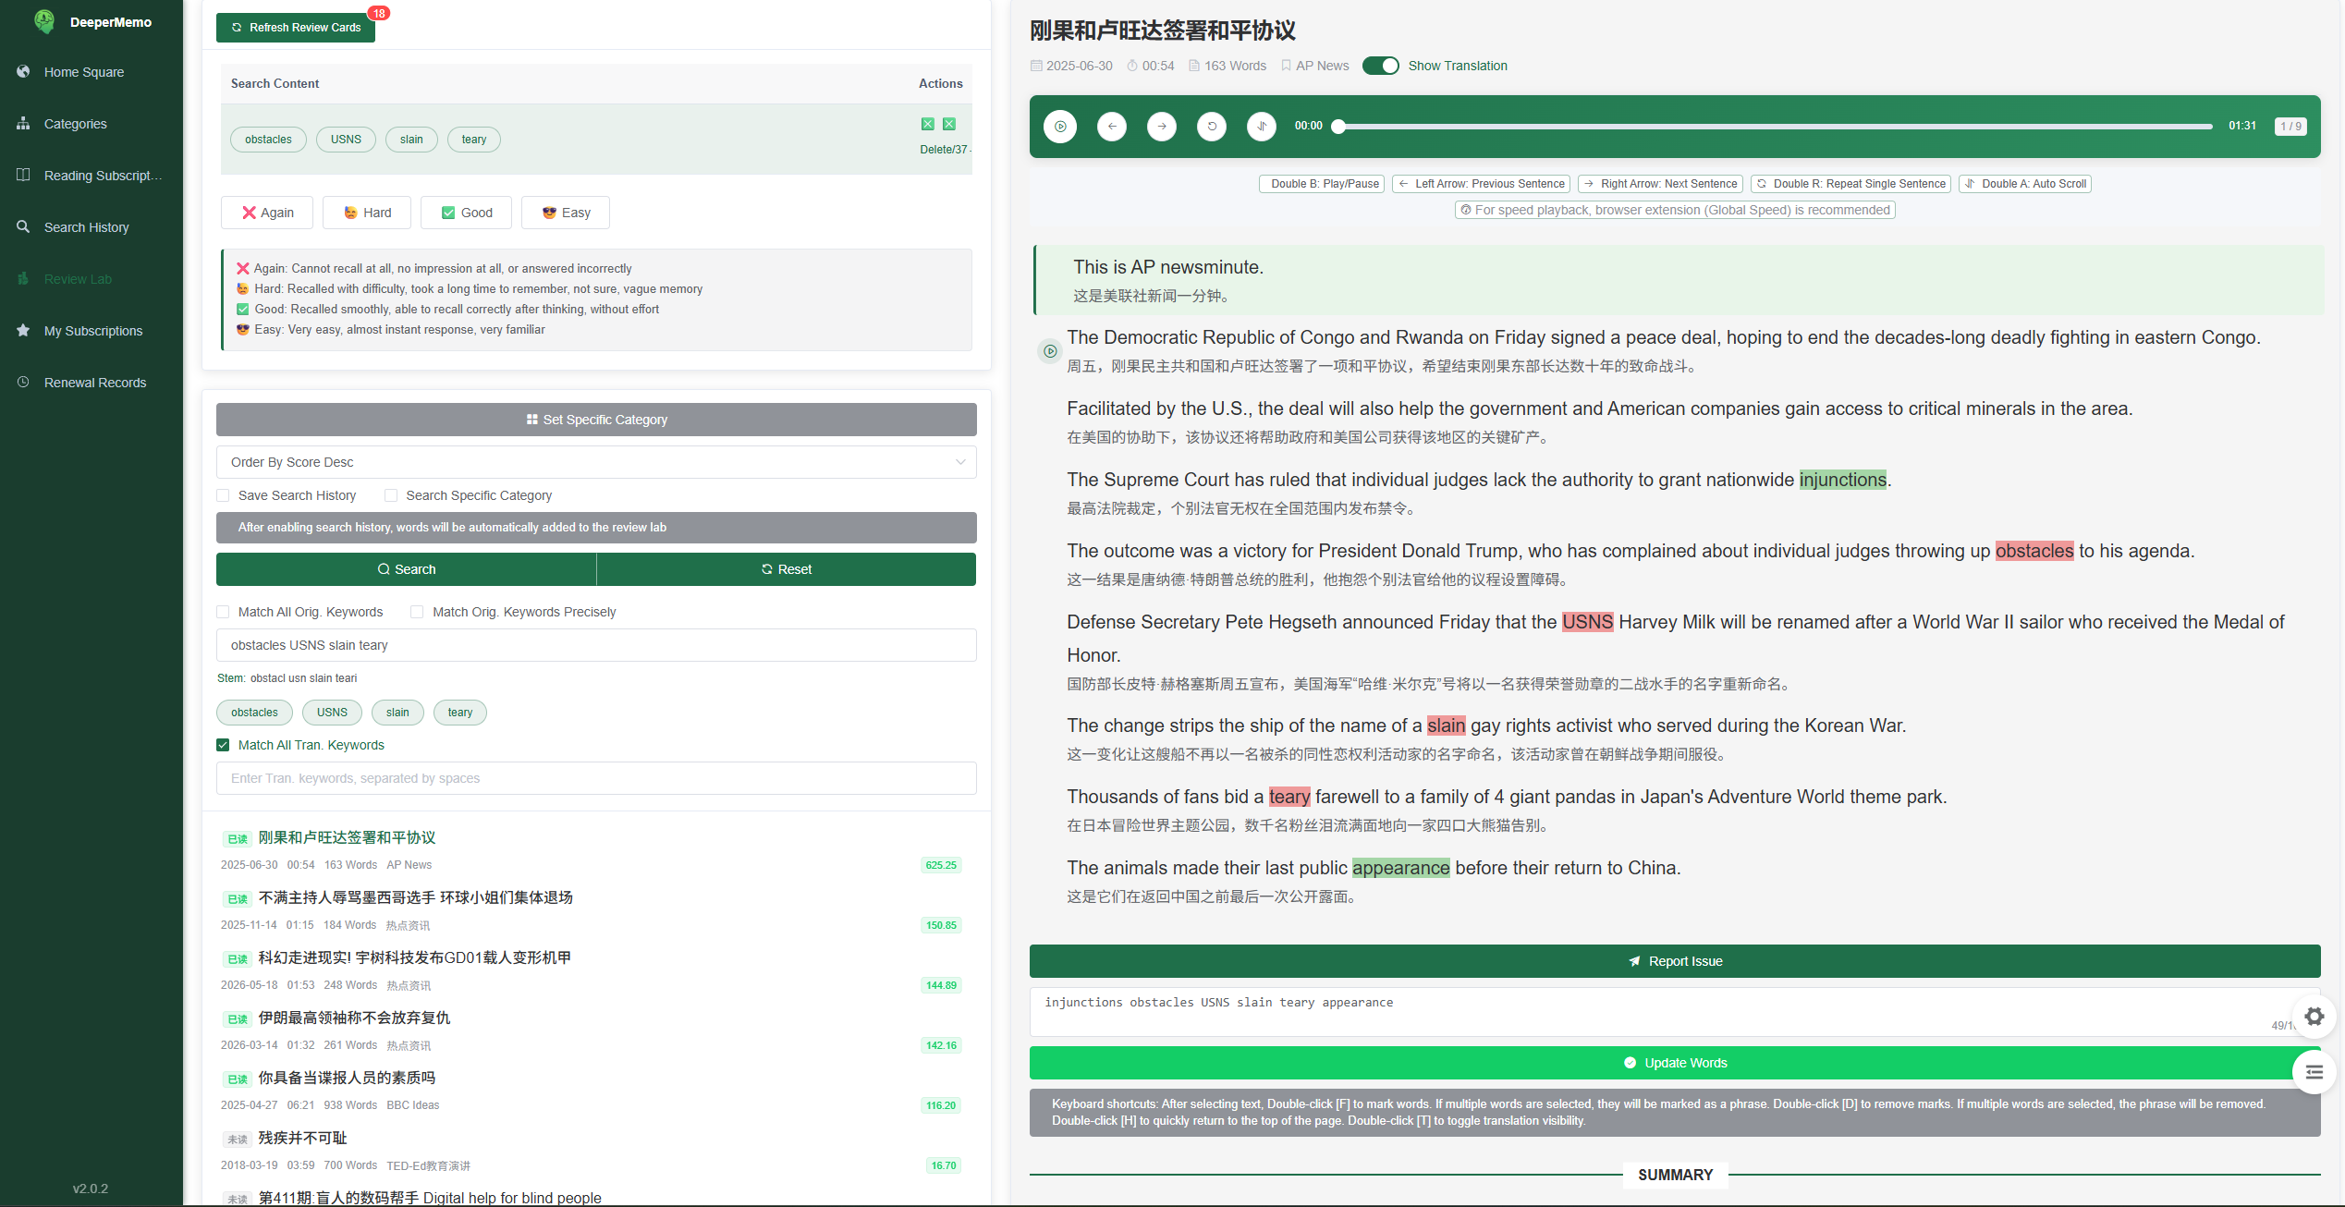
Task: Click the DeeperMemo logo icon
Action: click(x=43, y=20)
